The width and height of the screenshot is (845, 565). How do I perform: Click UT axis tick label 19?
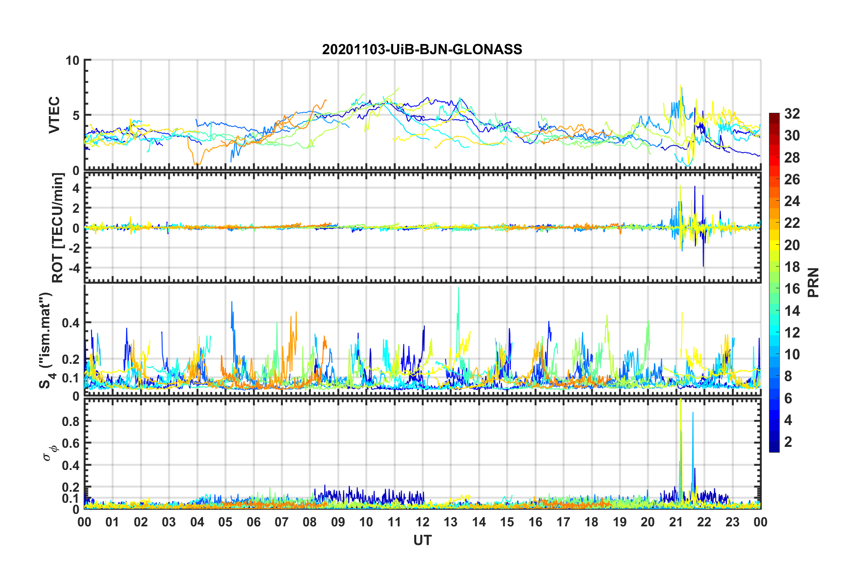(x=620, y=522)
